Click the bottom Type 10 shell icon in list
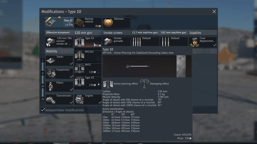Screen dimensions: 257x144 point(80,81)
